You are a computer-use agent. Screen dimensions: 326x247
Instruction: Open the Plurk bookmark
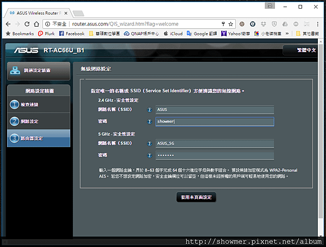tap(46, 34)
